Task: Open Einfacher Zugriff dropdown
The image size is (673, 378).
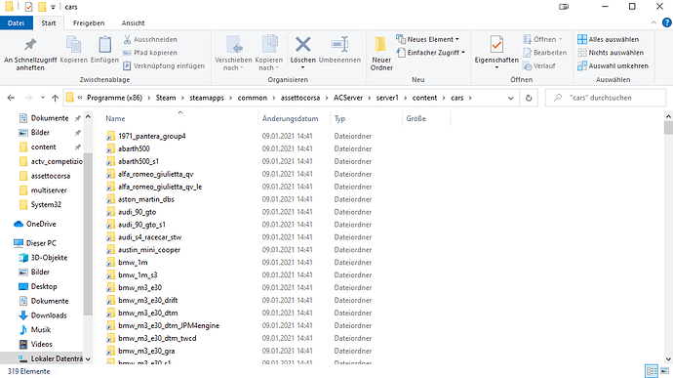Action: coord(431,53)
